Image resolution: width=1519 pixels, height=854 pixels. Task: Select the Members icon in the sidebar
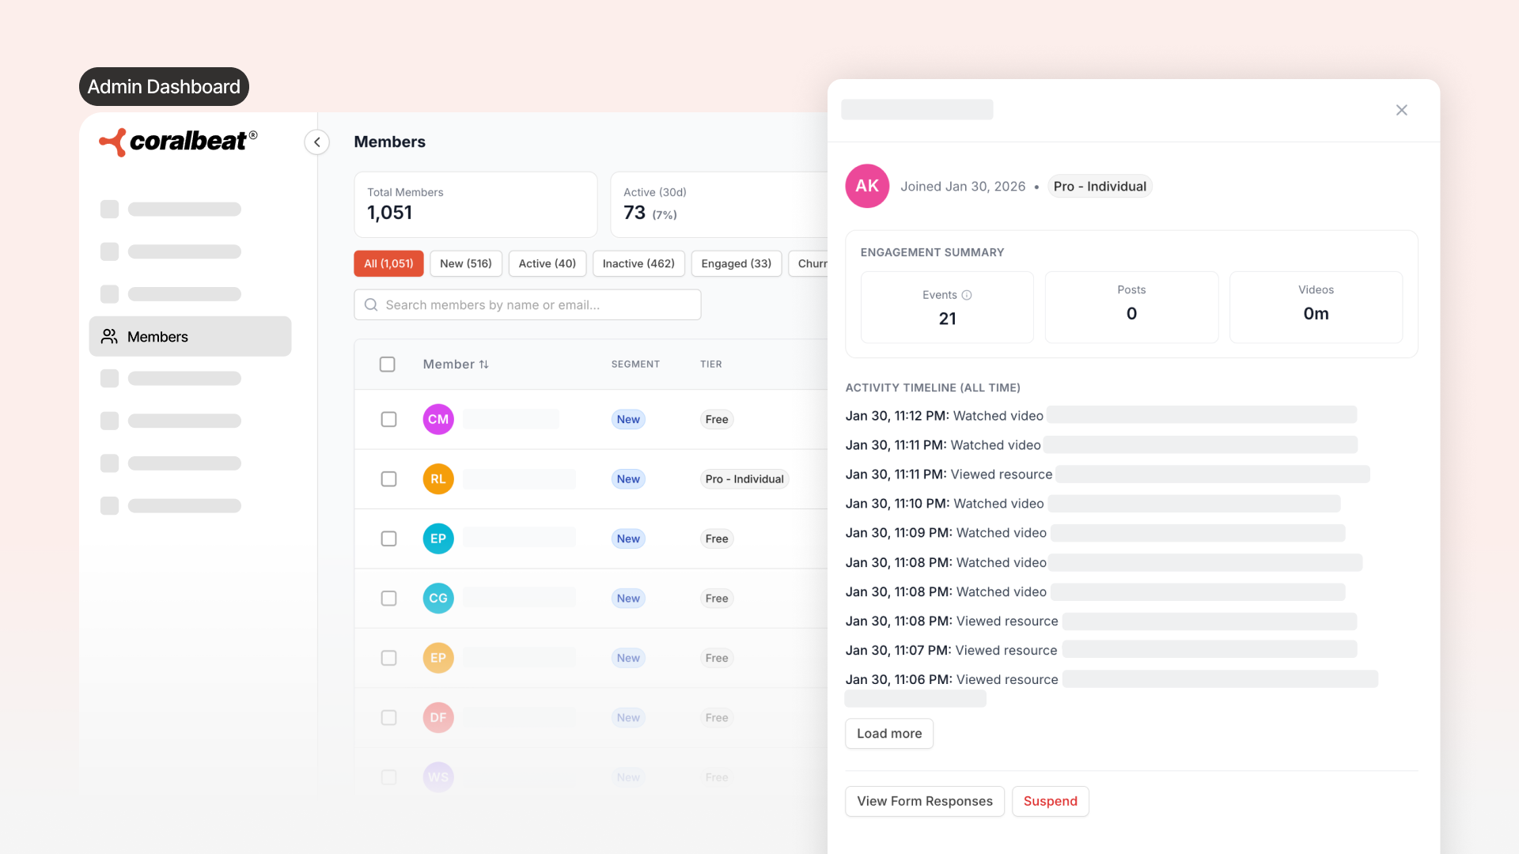[110, 336]
